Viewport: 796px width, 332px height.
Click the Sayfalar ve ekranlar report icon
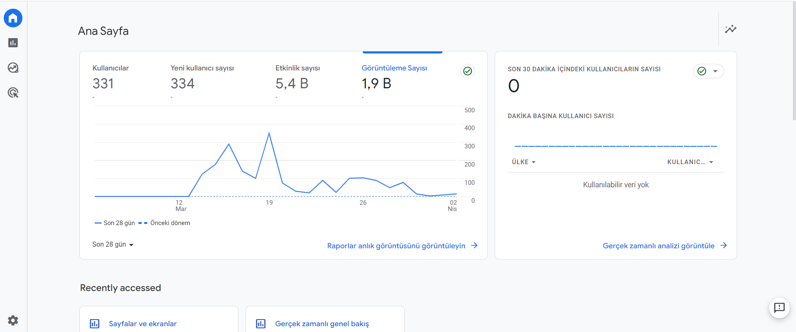[95, 324]
